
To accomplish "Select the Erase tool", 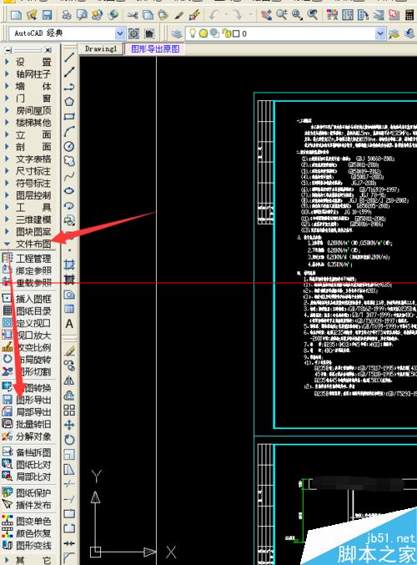I will pos(69,351).
